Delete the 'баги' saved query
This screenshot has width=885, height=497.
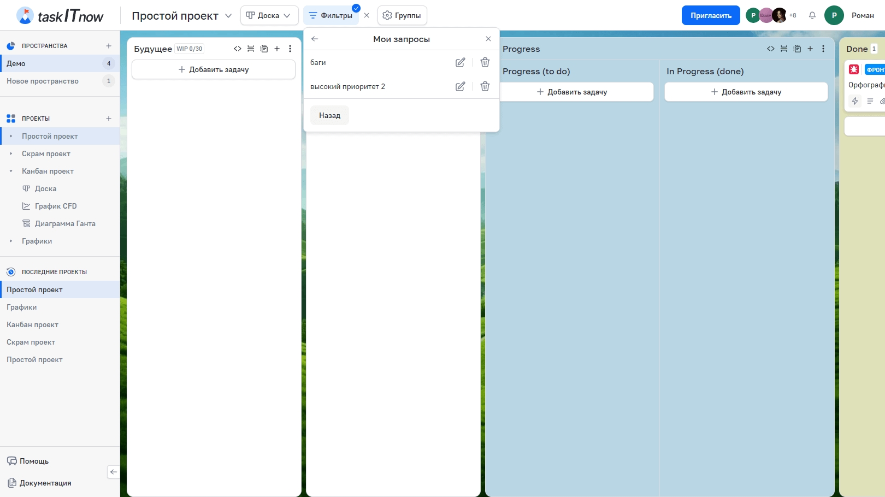coord(485,63)
